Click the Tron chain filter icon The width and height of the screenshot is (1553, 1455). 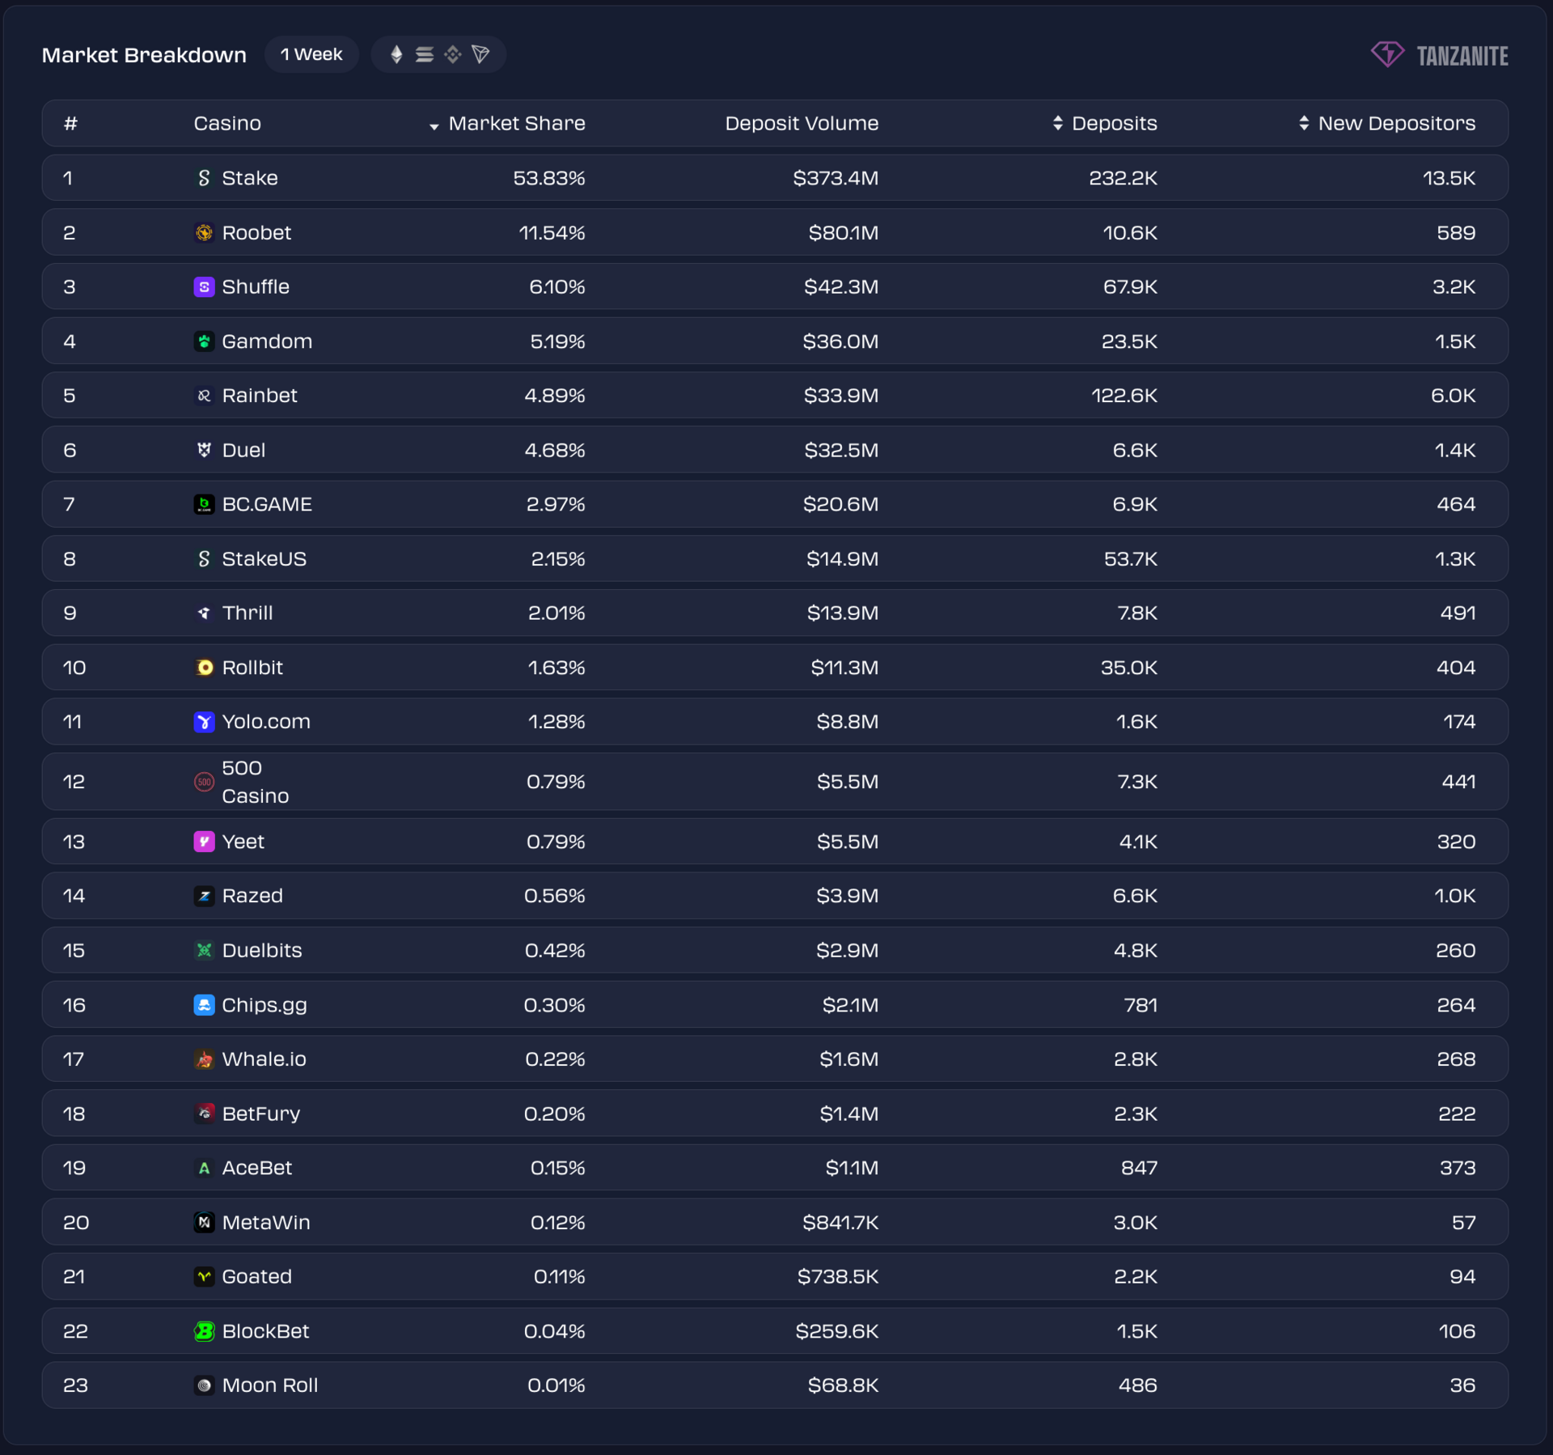(481, 54)
